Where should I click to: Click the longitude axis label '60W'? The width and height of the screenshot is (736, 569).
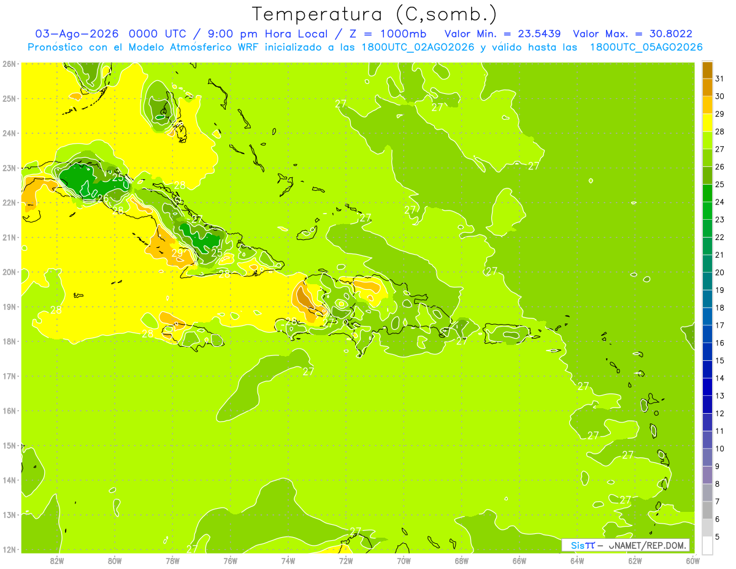[x=692, y=560]
